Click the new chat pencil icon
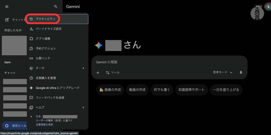The width and height of the screenshot is (271, 135). coord(7,20)
